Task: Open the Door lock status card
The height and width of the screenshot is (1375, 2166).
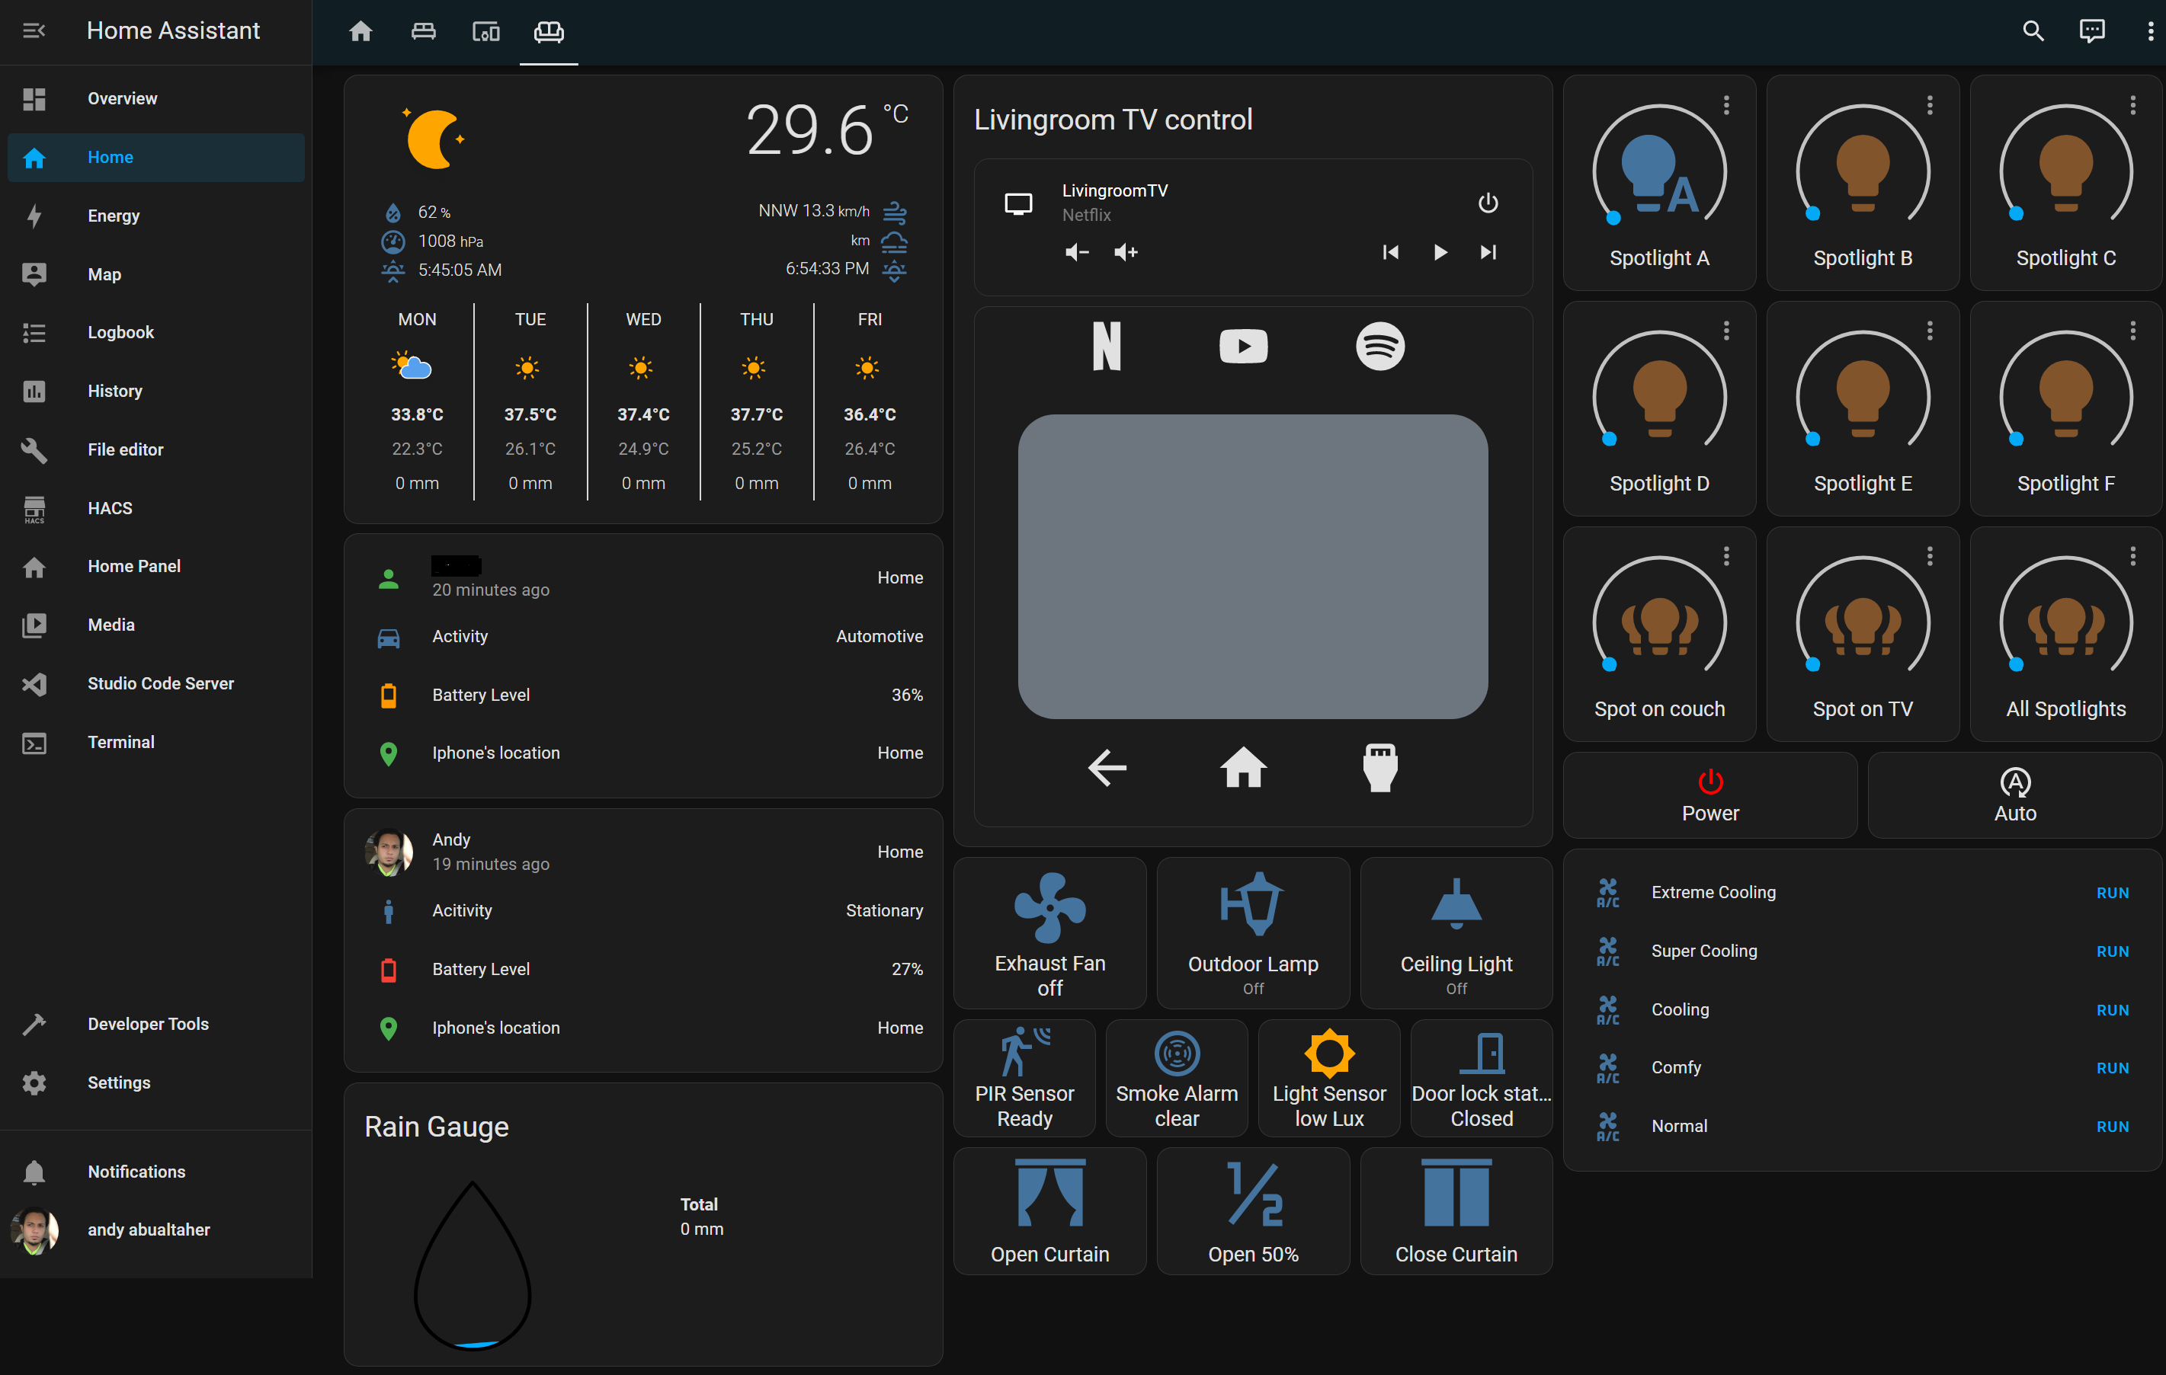Action: (x=1482, y=1078)
